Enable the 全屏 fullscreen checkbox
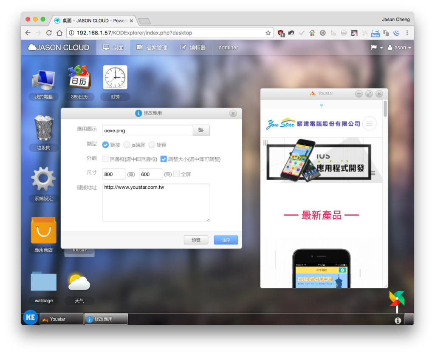This screenshot has height=355, width=435. click(x=176, y=174)
